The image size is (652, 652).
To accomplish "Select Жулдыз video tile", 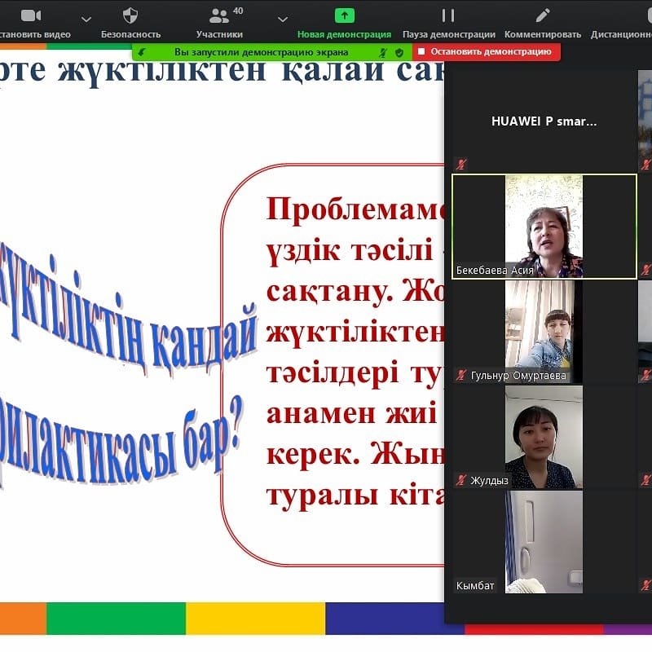I will pos(544,437).
